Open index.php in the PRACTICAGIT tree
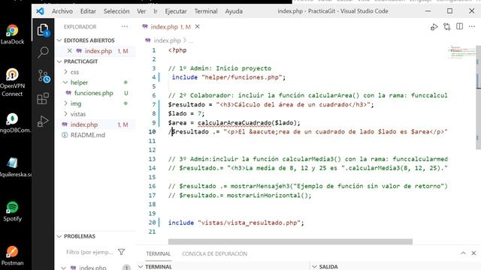The height and width of the screenshot is (270, 481). 83,124
